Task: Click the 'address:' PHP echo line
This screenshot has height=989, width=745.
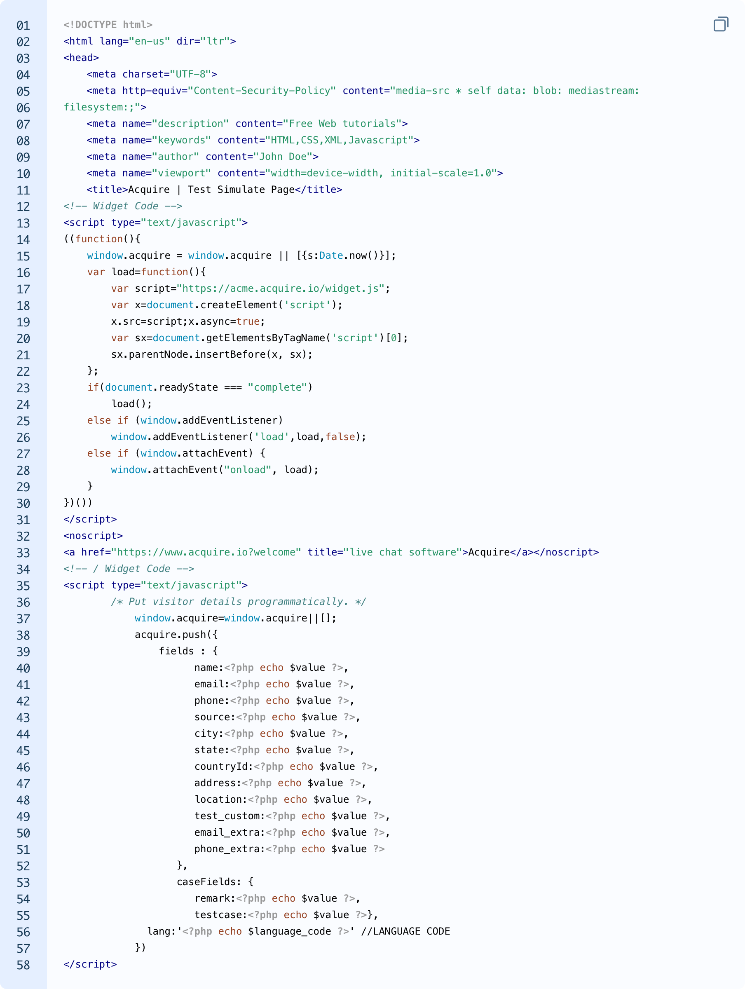Action: [280, 783]
